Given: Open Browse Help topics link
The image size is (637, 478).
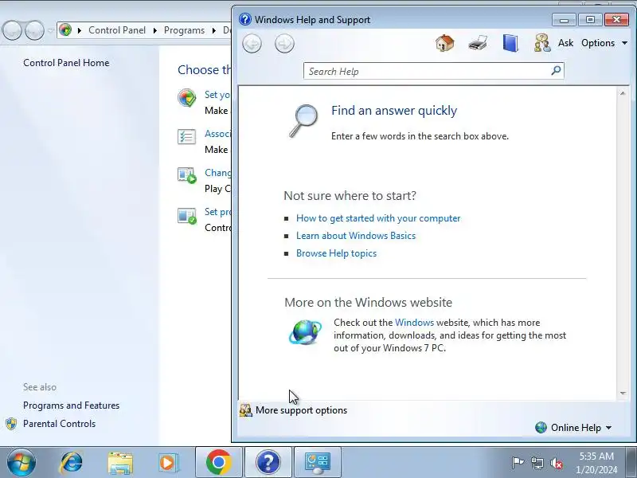Looking at the screenshot, I should 336,253.
